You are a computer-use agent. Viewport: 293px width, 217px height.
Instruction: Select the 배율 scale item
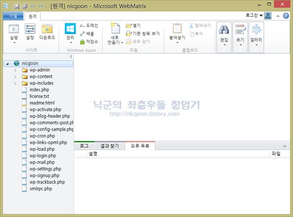(87, 34)
